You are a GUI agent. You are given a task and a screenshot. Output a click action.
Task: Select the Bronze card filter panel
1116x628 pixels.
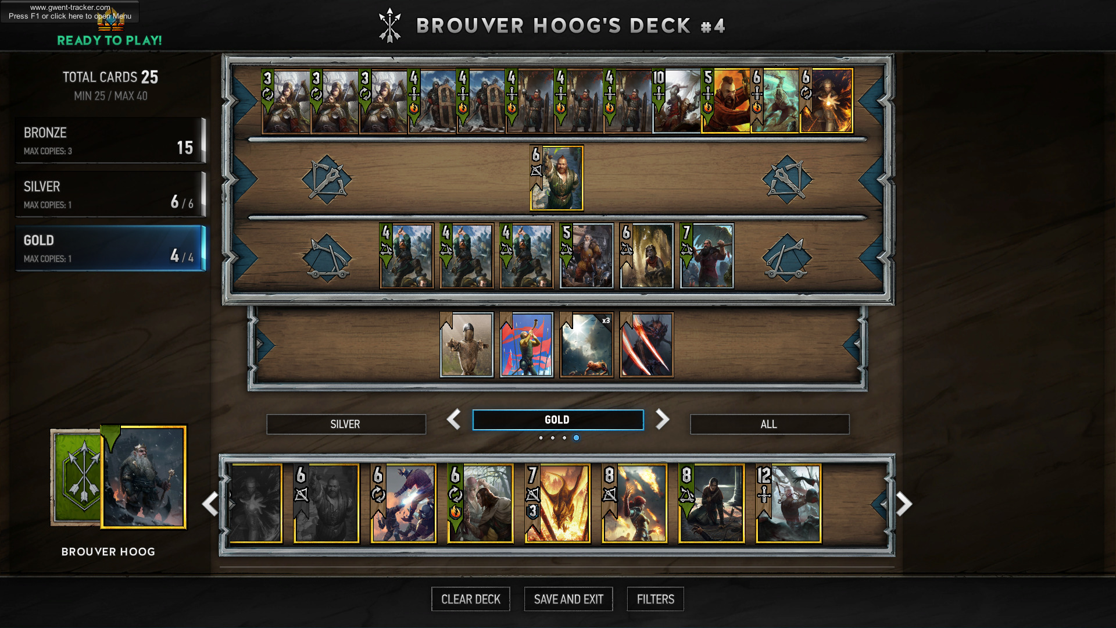[110, 140]
